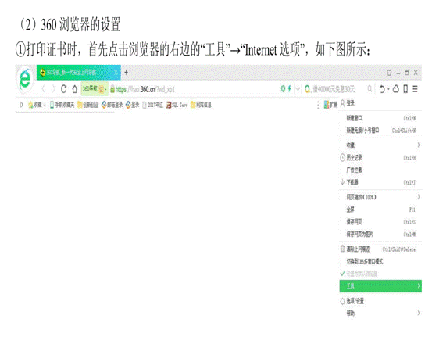432x337 pixels.
Task: Choose 保存网页为图片 in the menu
Action: (x=380, y=234)
